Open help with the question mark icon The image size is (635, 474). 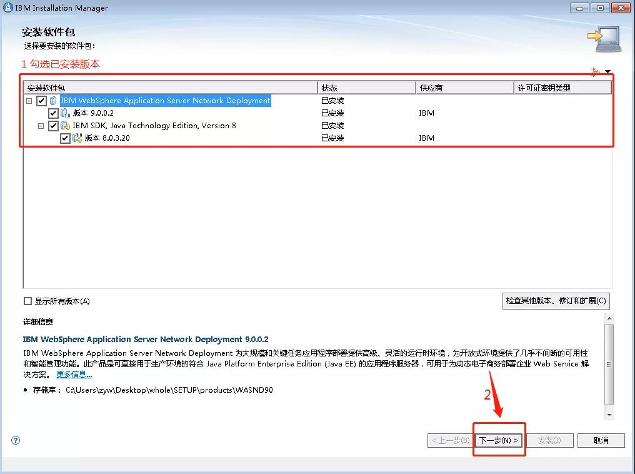click(x=16, y=440)
